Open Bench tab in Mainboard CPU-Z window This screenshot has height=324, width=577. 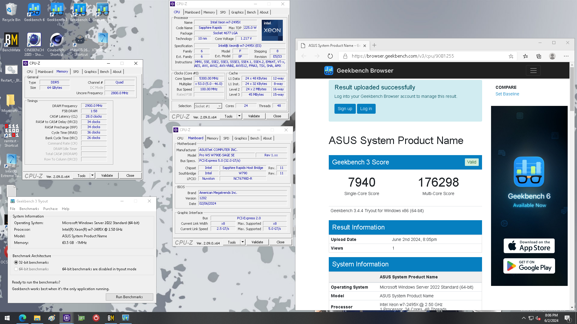click(x=255, y=138)
